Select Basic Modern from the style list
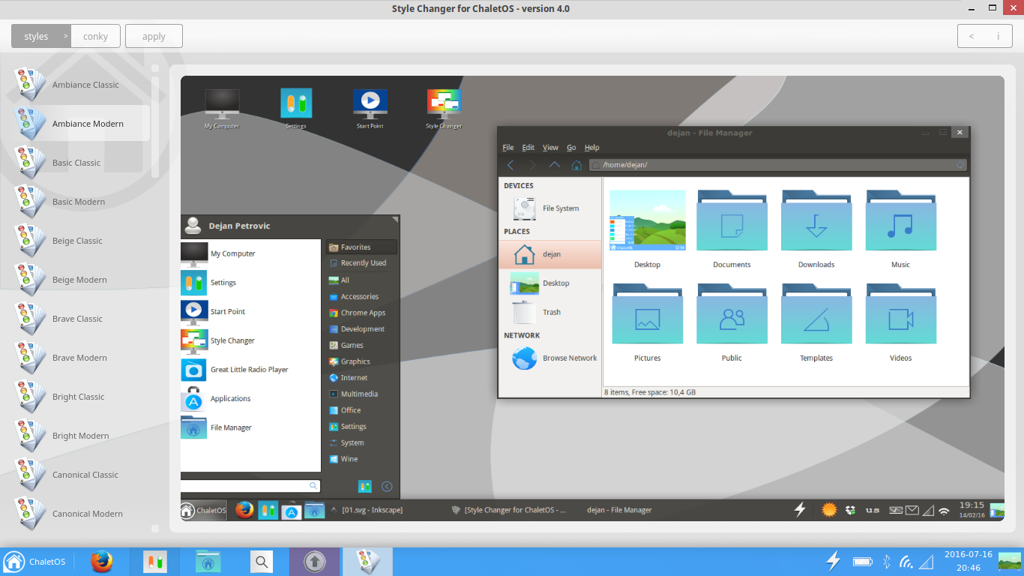Screen dimensions: 1024x576 [x=81, y=202]
